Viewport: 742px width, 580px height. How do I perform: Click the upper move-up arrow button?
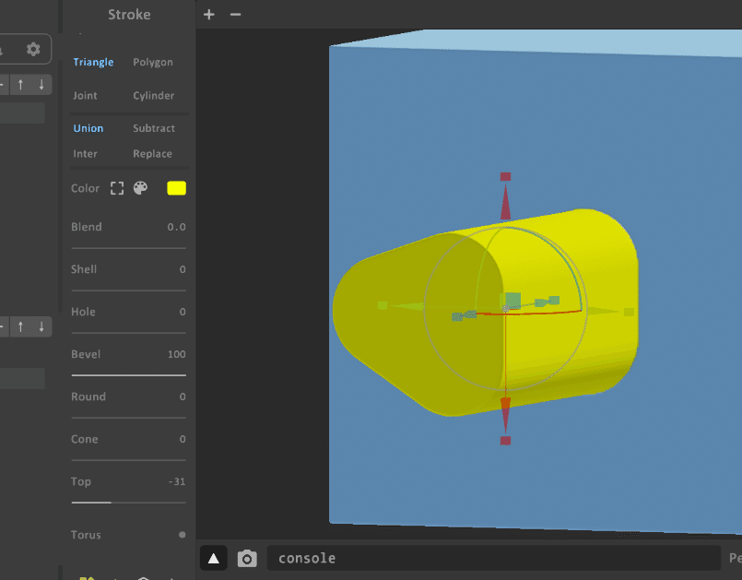(20, 85)
